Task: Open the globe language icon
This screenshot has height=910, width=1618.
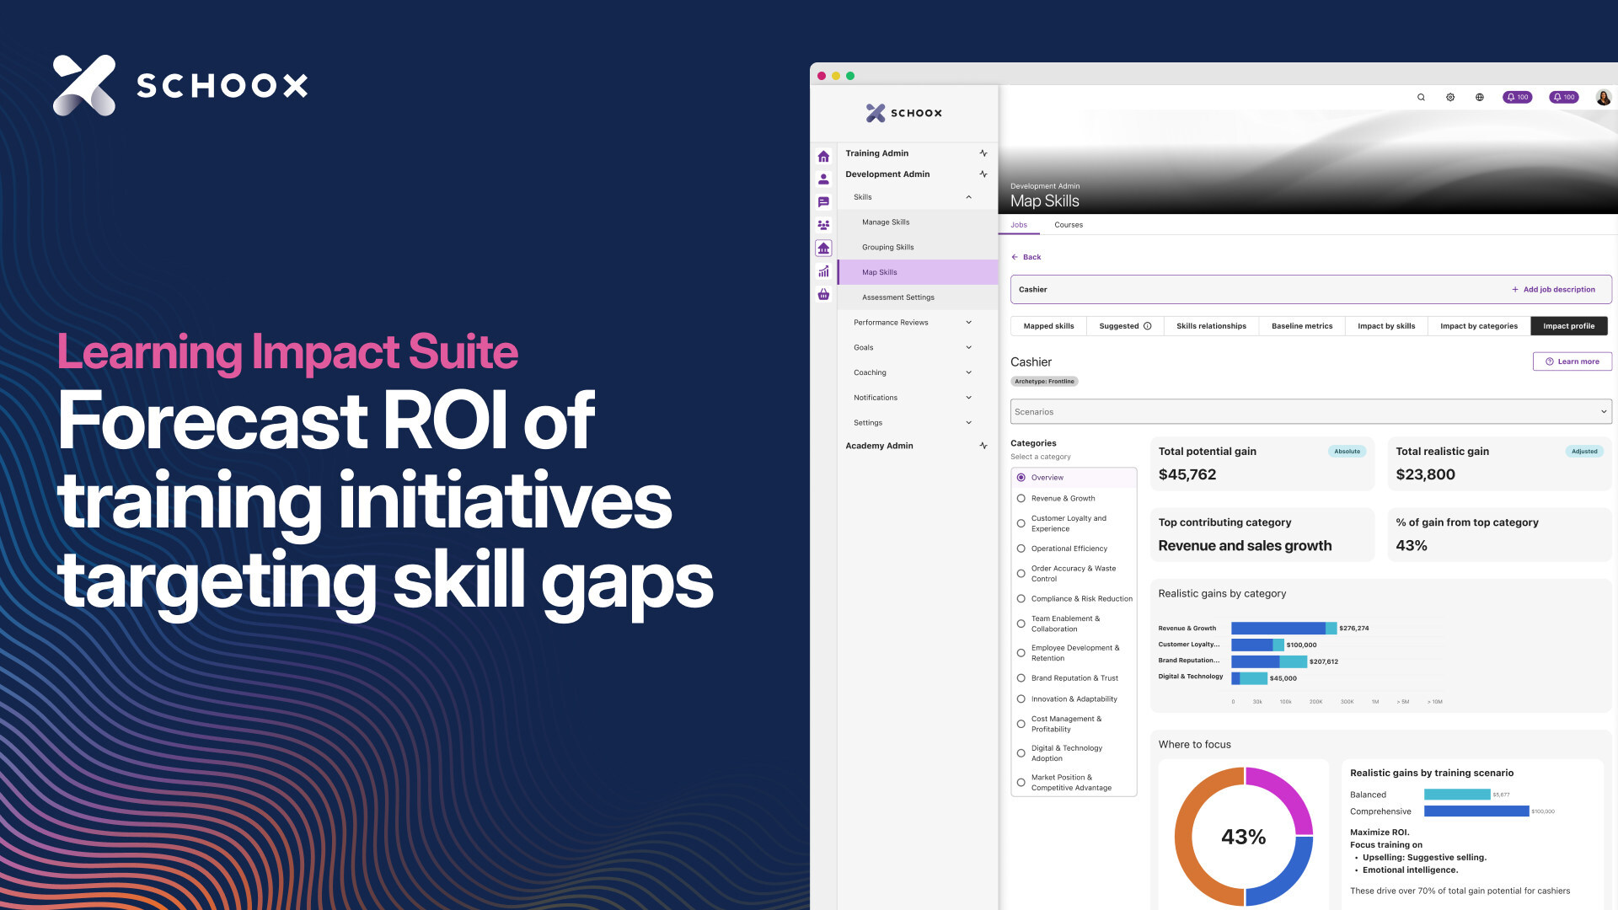Action: click(x=1479, y=97)
